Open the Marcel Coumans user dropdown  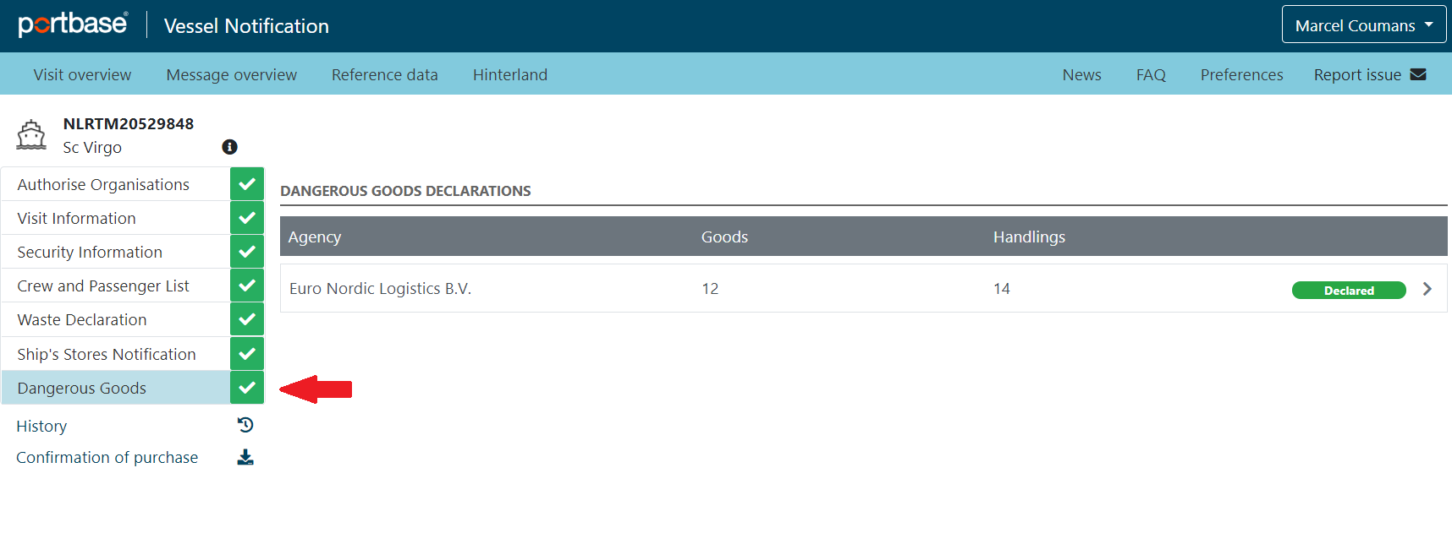tap(1364, 24)
